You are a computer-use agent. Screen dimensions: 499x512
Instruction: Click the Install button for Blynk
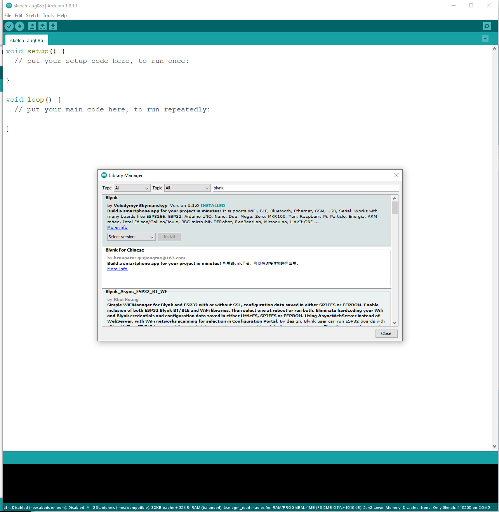click(x=169, y=237)
